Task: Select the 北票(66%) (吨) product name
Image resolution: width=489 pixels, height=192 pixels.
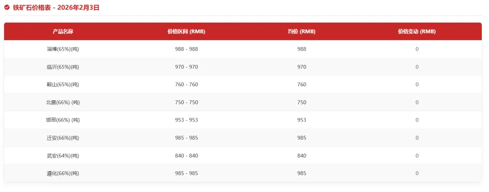Action: tap(63, 103)
